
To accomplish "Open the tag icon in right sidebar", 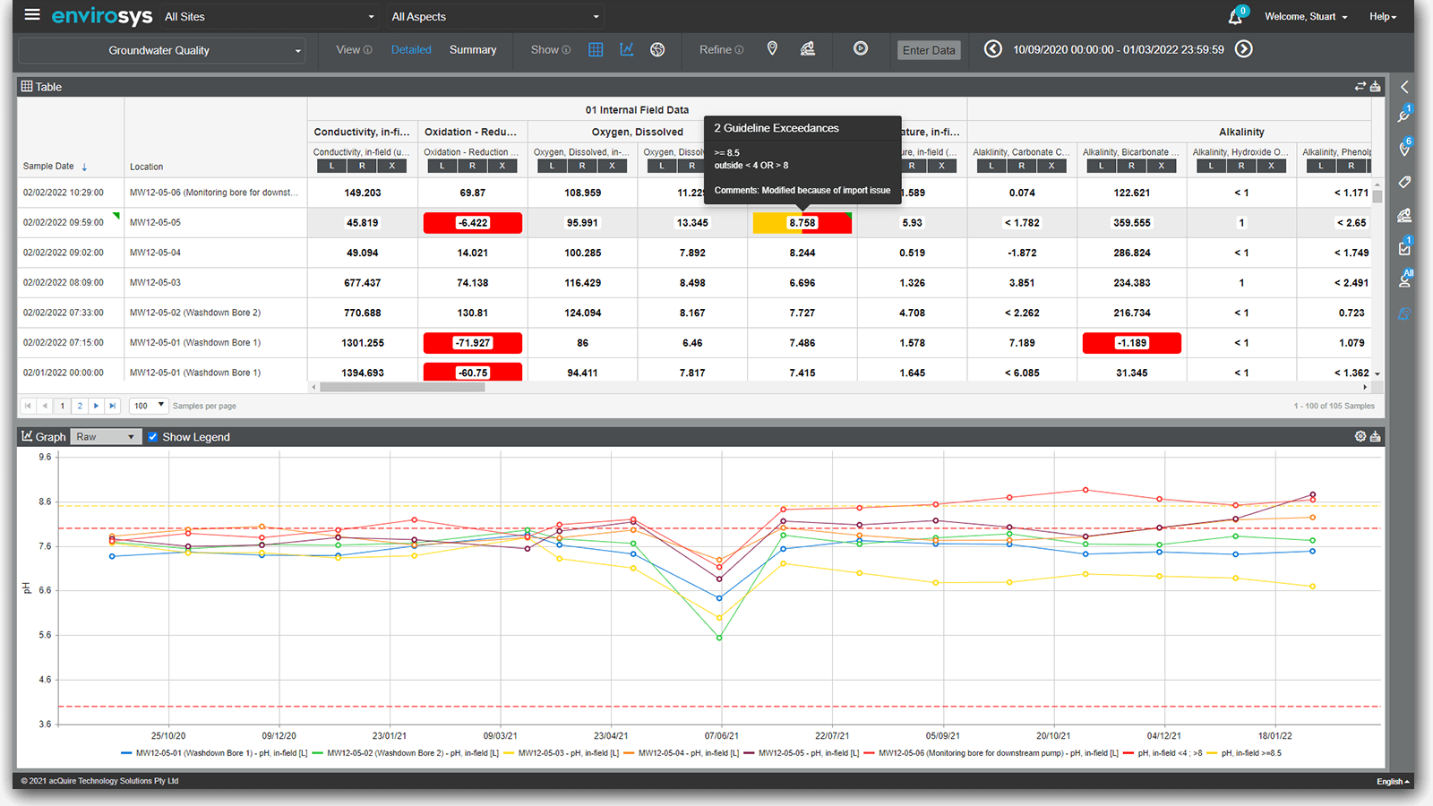I will coord(1404,182).
